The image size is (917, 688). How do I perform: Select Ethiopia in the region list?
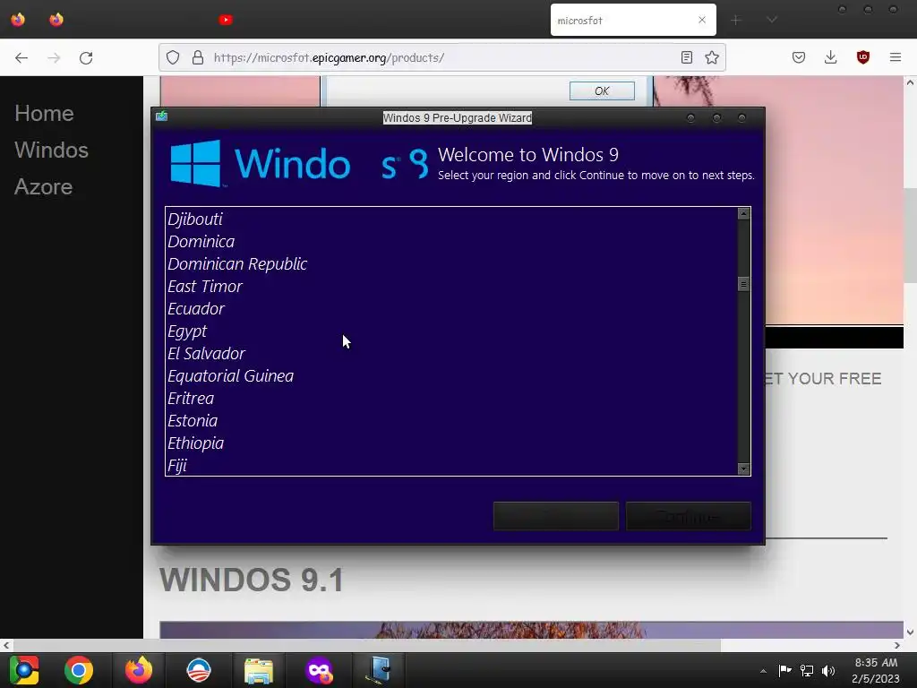click(x=451, y=443)
